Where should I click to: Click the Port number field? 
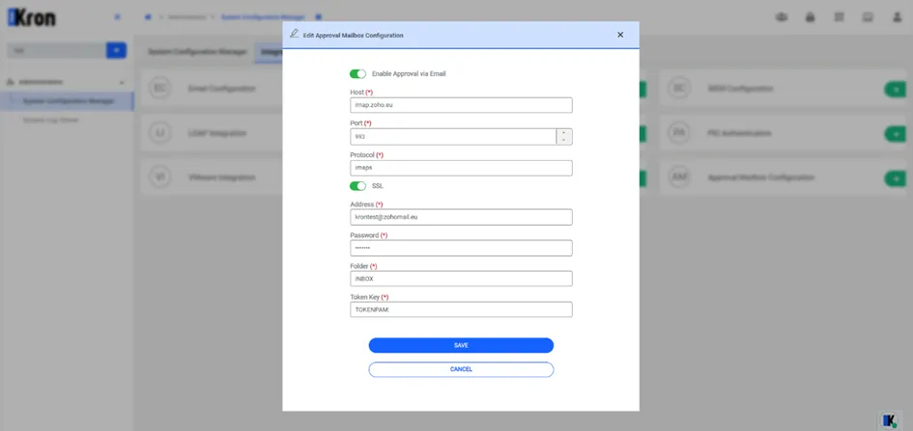coord(453,137)
